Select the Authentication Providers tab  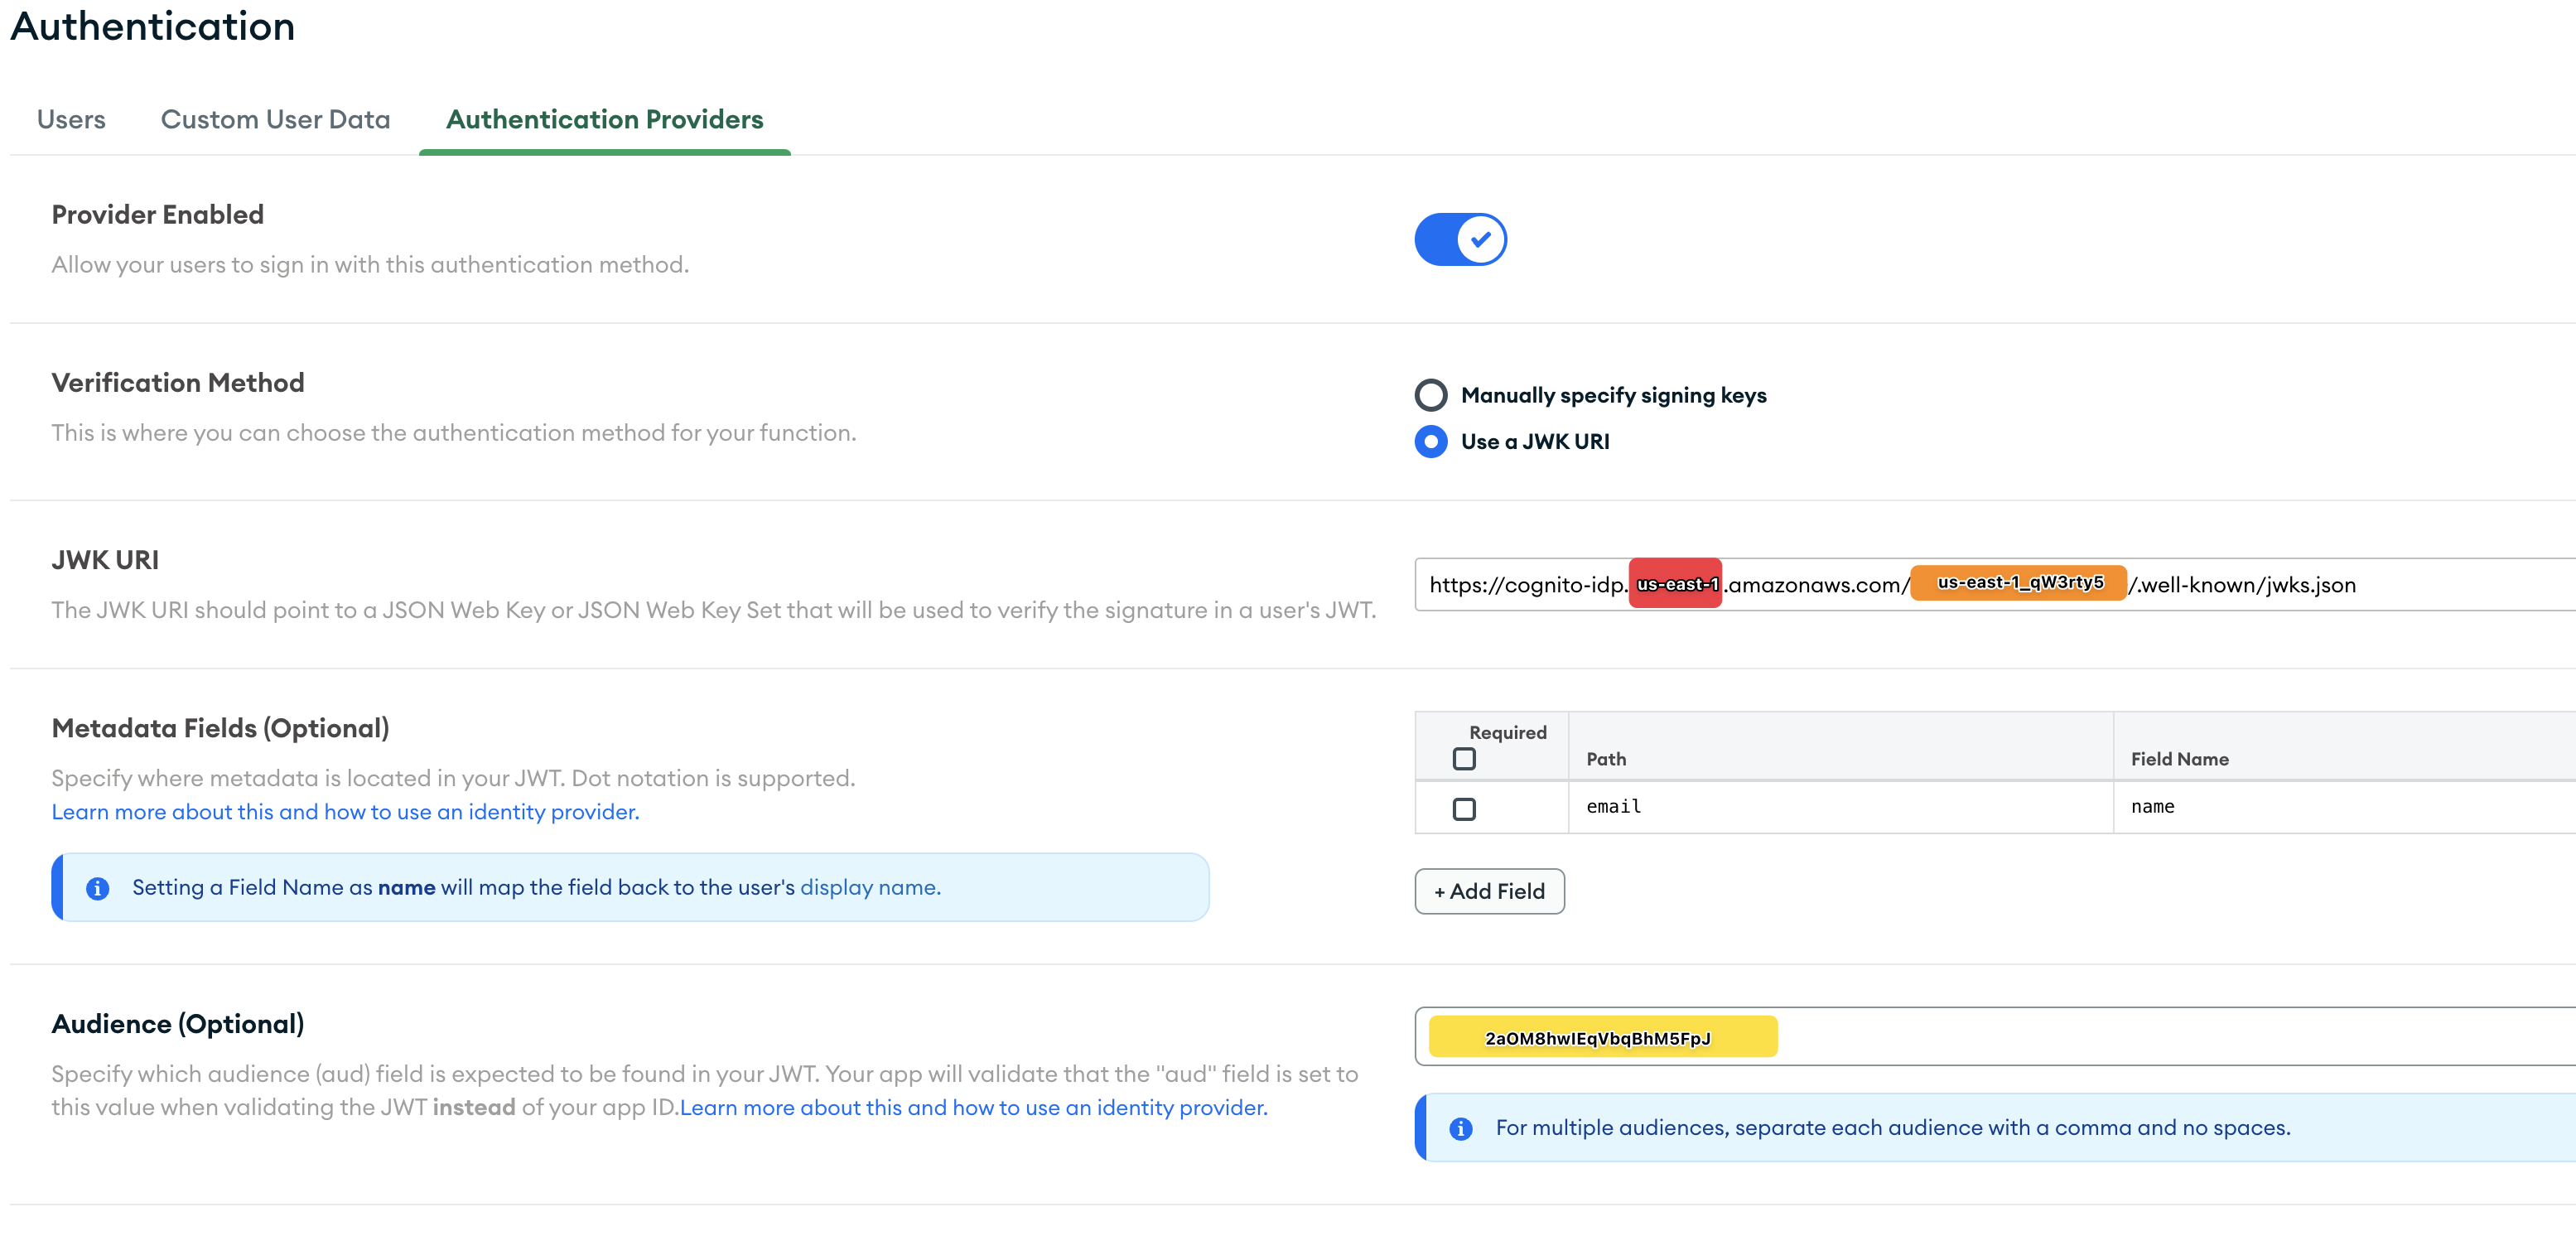click(x=604, y=119)
